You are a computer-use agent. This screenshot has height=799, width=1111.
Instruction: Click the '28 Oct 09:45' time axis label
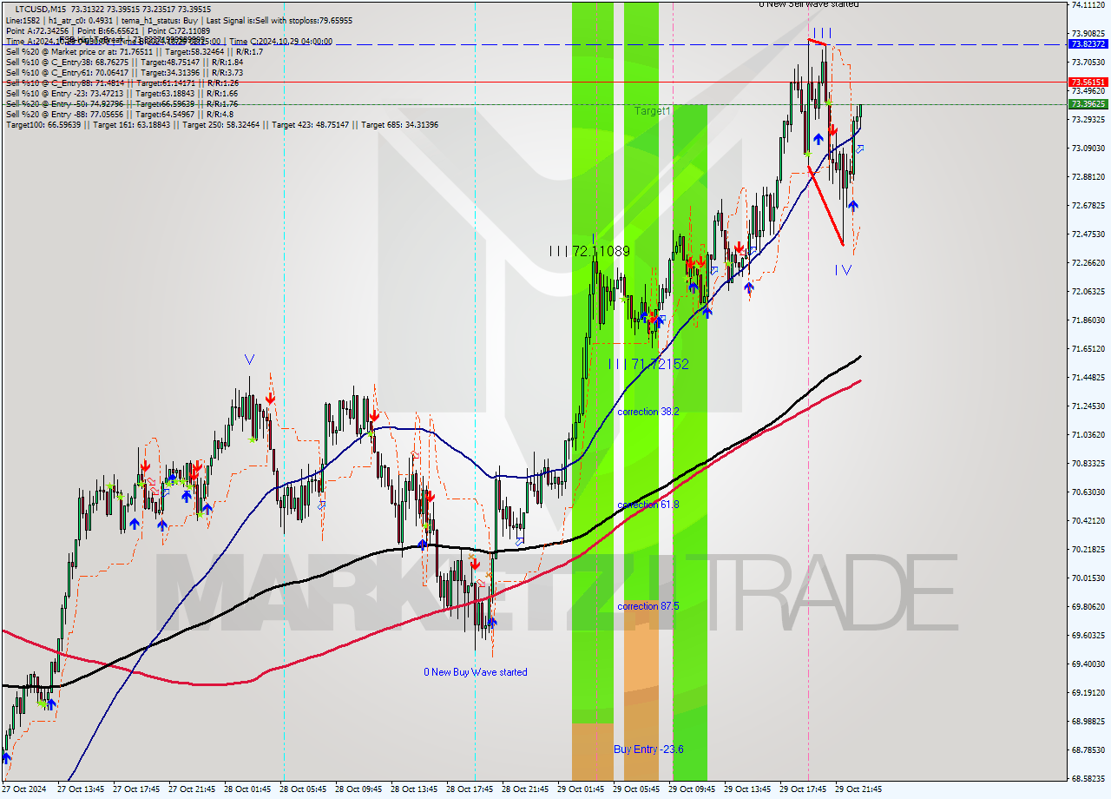coord(359,789)
